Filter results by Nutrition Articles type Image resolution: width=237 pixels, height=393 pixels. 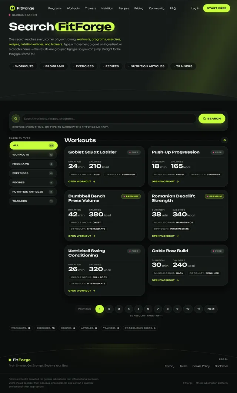[x=33, y=192]
